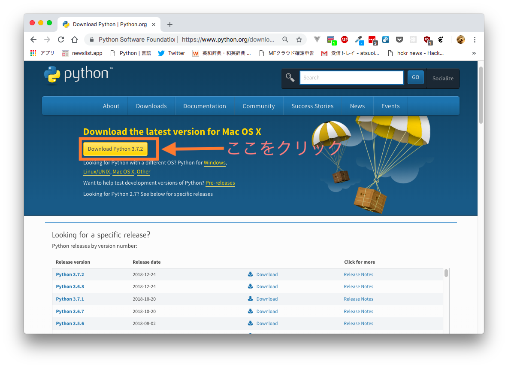The height and width of the screenshot is (368, 508).
Task: Open the Downloads navigation menu
Action: point(151,106)
